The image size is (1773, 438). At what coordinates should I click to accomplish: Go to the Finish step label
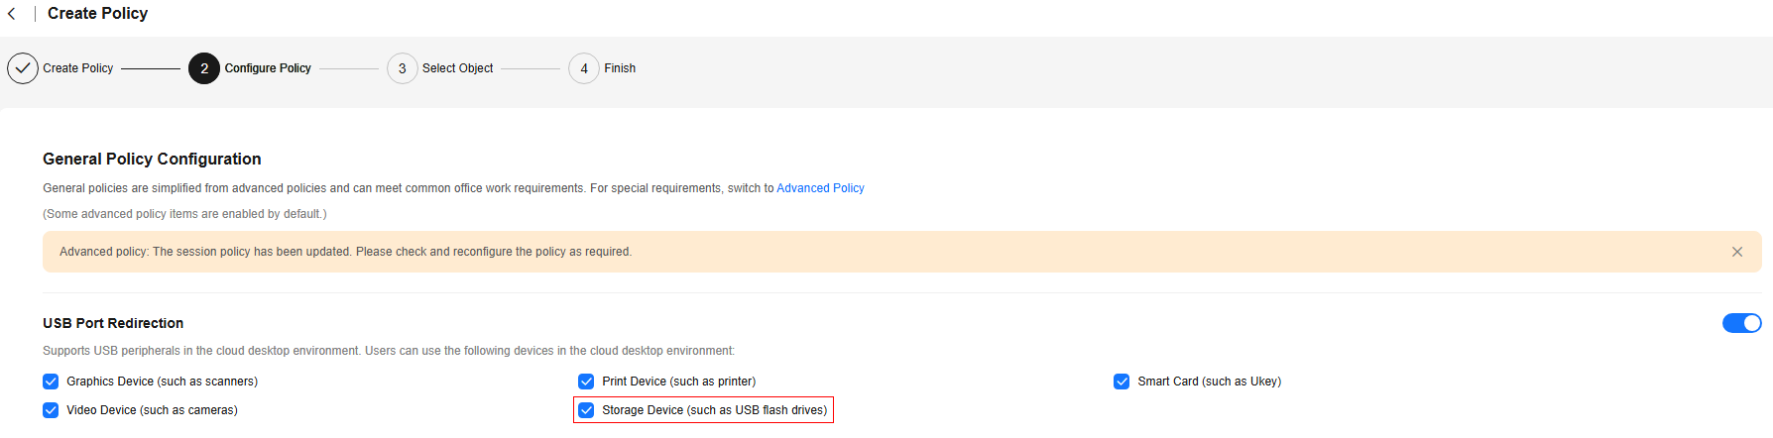[x=620, y=68]
